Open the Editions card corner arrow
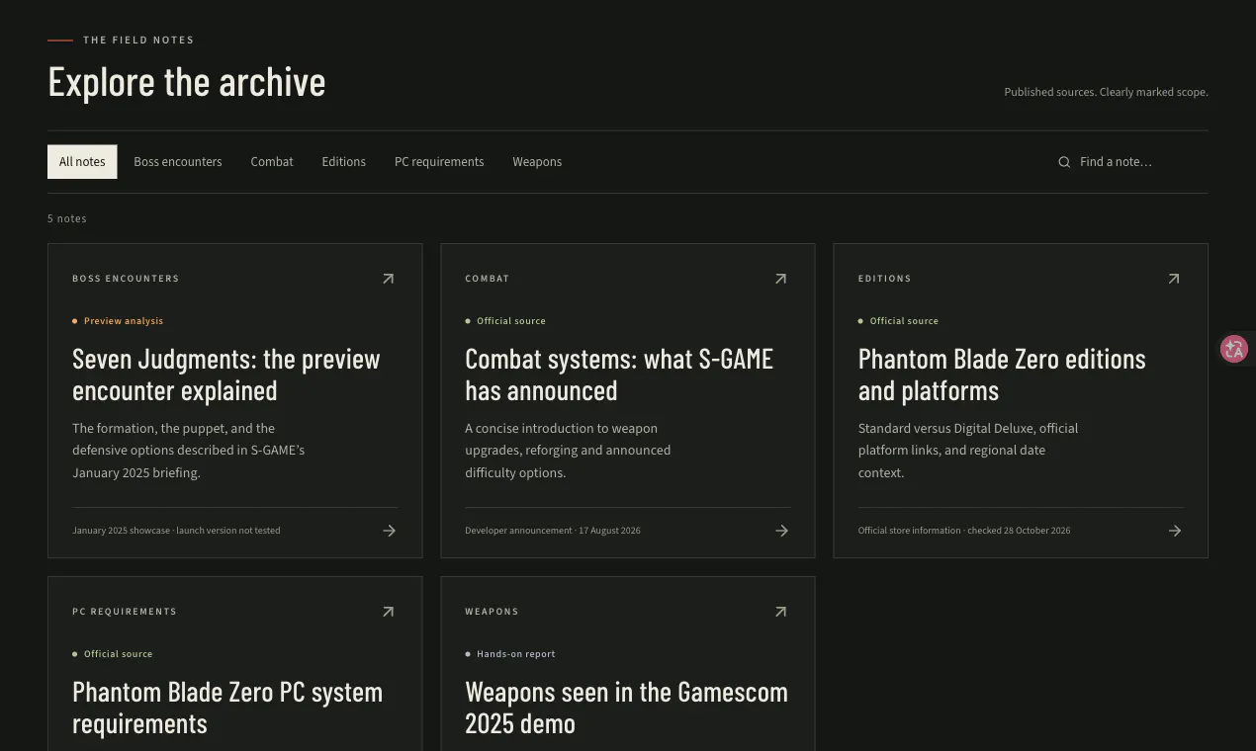1256x751 pixels. point(1173,279)
